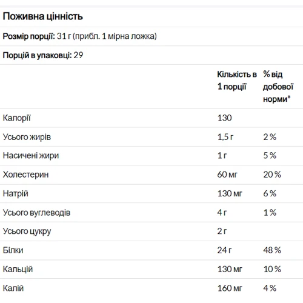Image resolution: width=303 pixels, height=303 pixels.
Task: Click the 'Усього вуглеводів' row label
Action: tap(36, 213)
